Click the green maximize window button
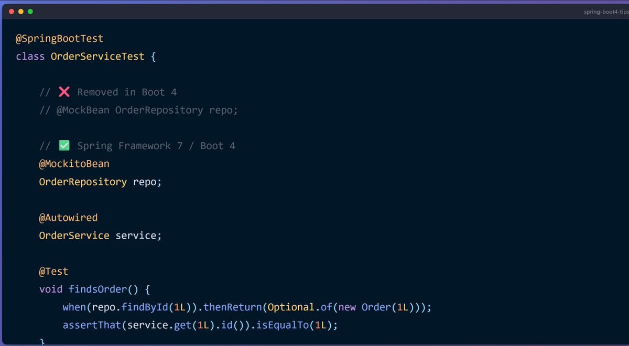 [30, 12]
